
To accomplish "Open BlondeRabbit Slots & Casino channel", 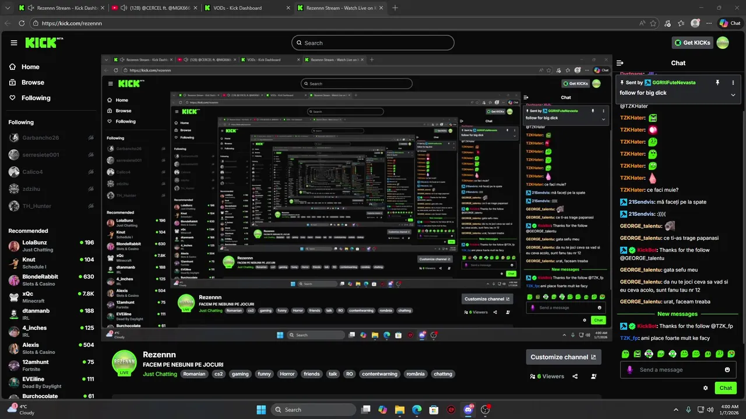I will point(51,280).
